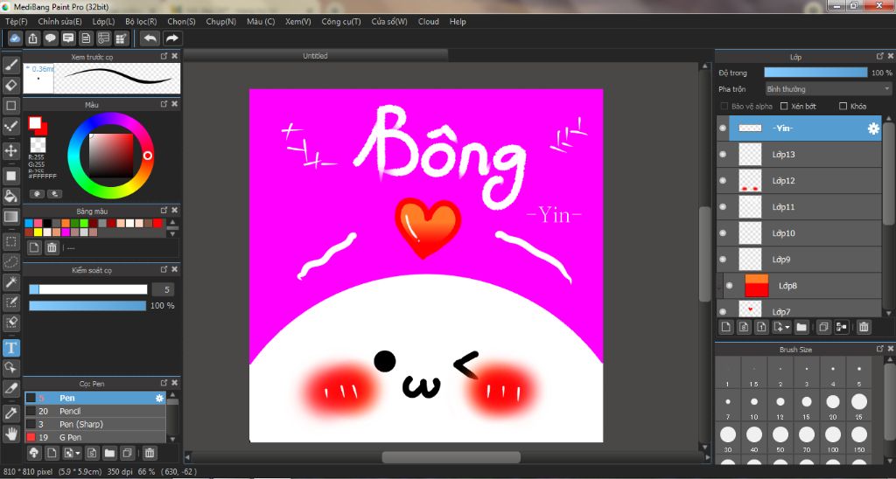
Task: Select the G Pen brush
Action: tap(95, 437)
